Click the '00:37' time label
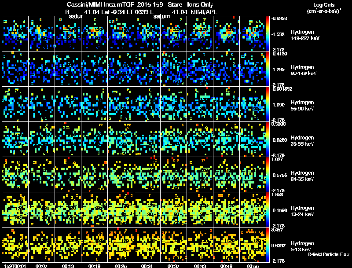Viewport: 352px width, 268px height. click(173, 266)
